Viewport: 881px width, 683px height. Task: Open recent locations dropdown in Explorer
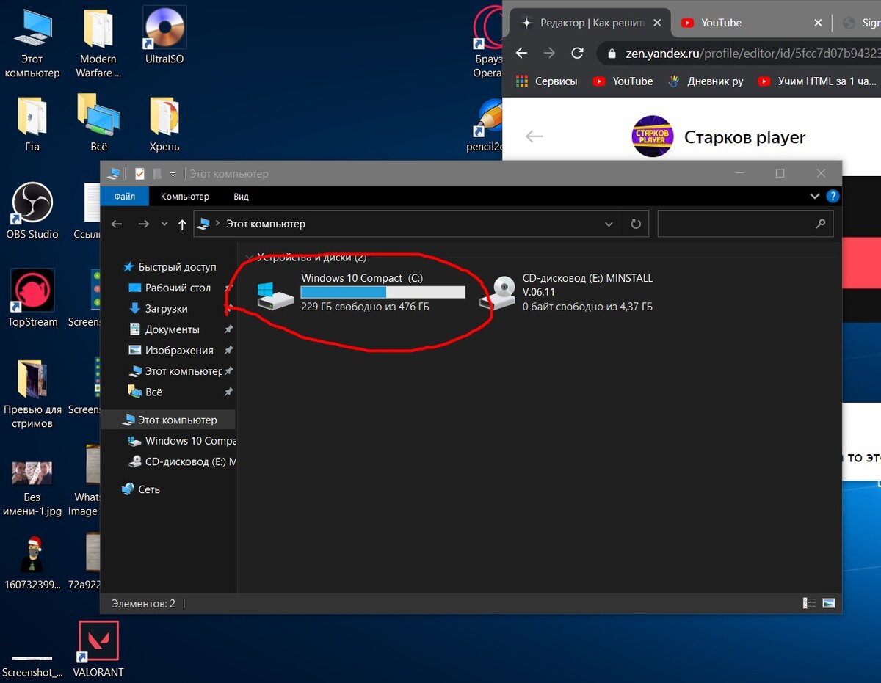click(x=164, y=224)
